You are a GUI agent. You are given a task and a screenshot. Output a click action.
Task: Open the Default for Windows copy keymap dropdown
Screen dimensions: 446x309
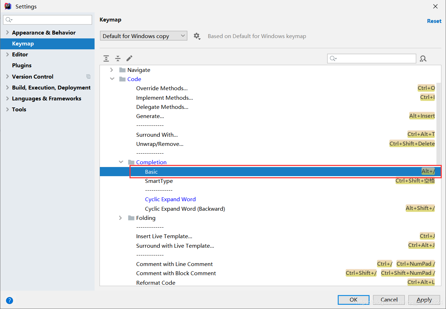tap(143, 36)
